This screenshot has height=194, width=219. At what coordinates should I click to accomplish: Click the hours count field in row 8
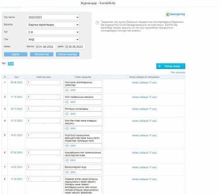coord(43,179)
